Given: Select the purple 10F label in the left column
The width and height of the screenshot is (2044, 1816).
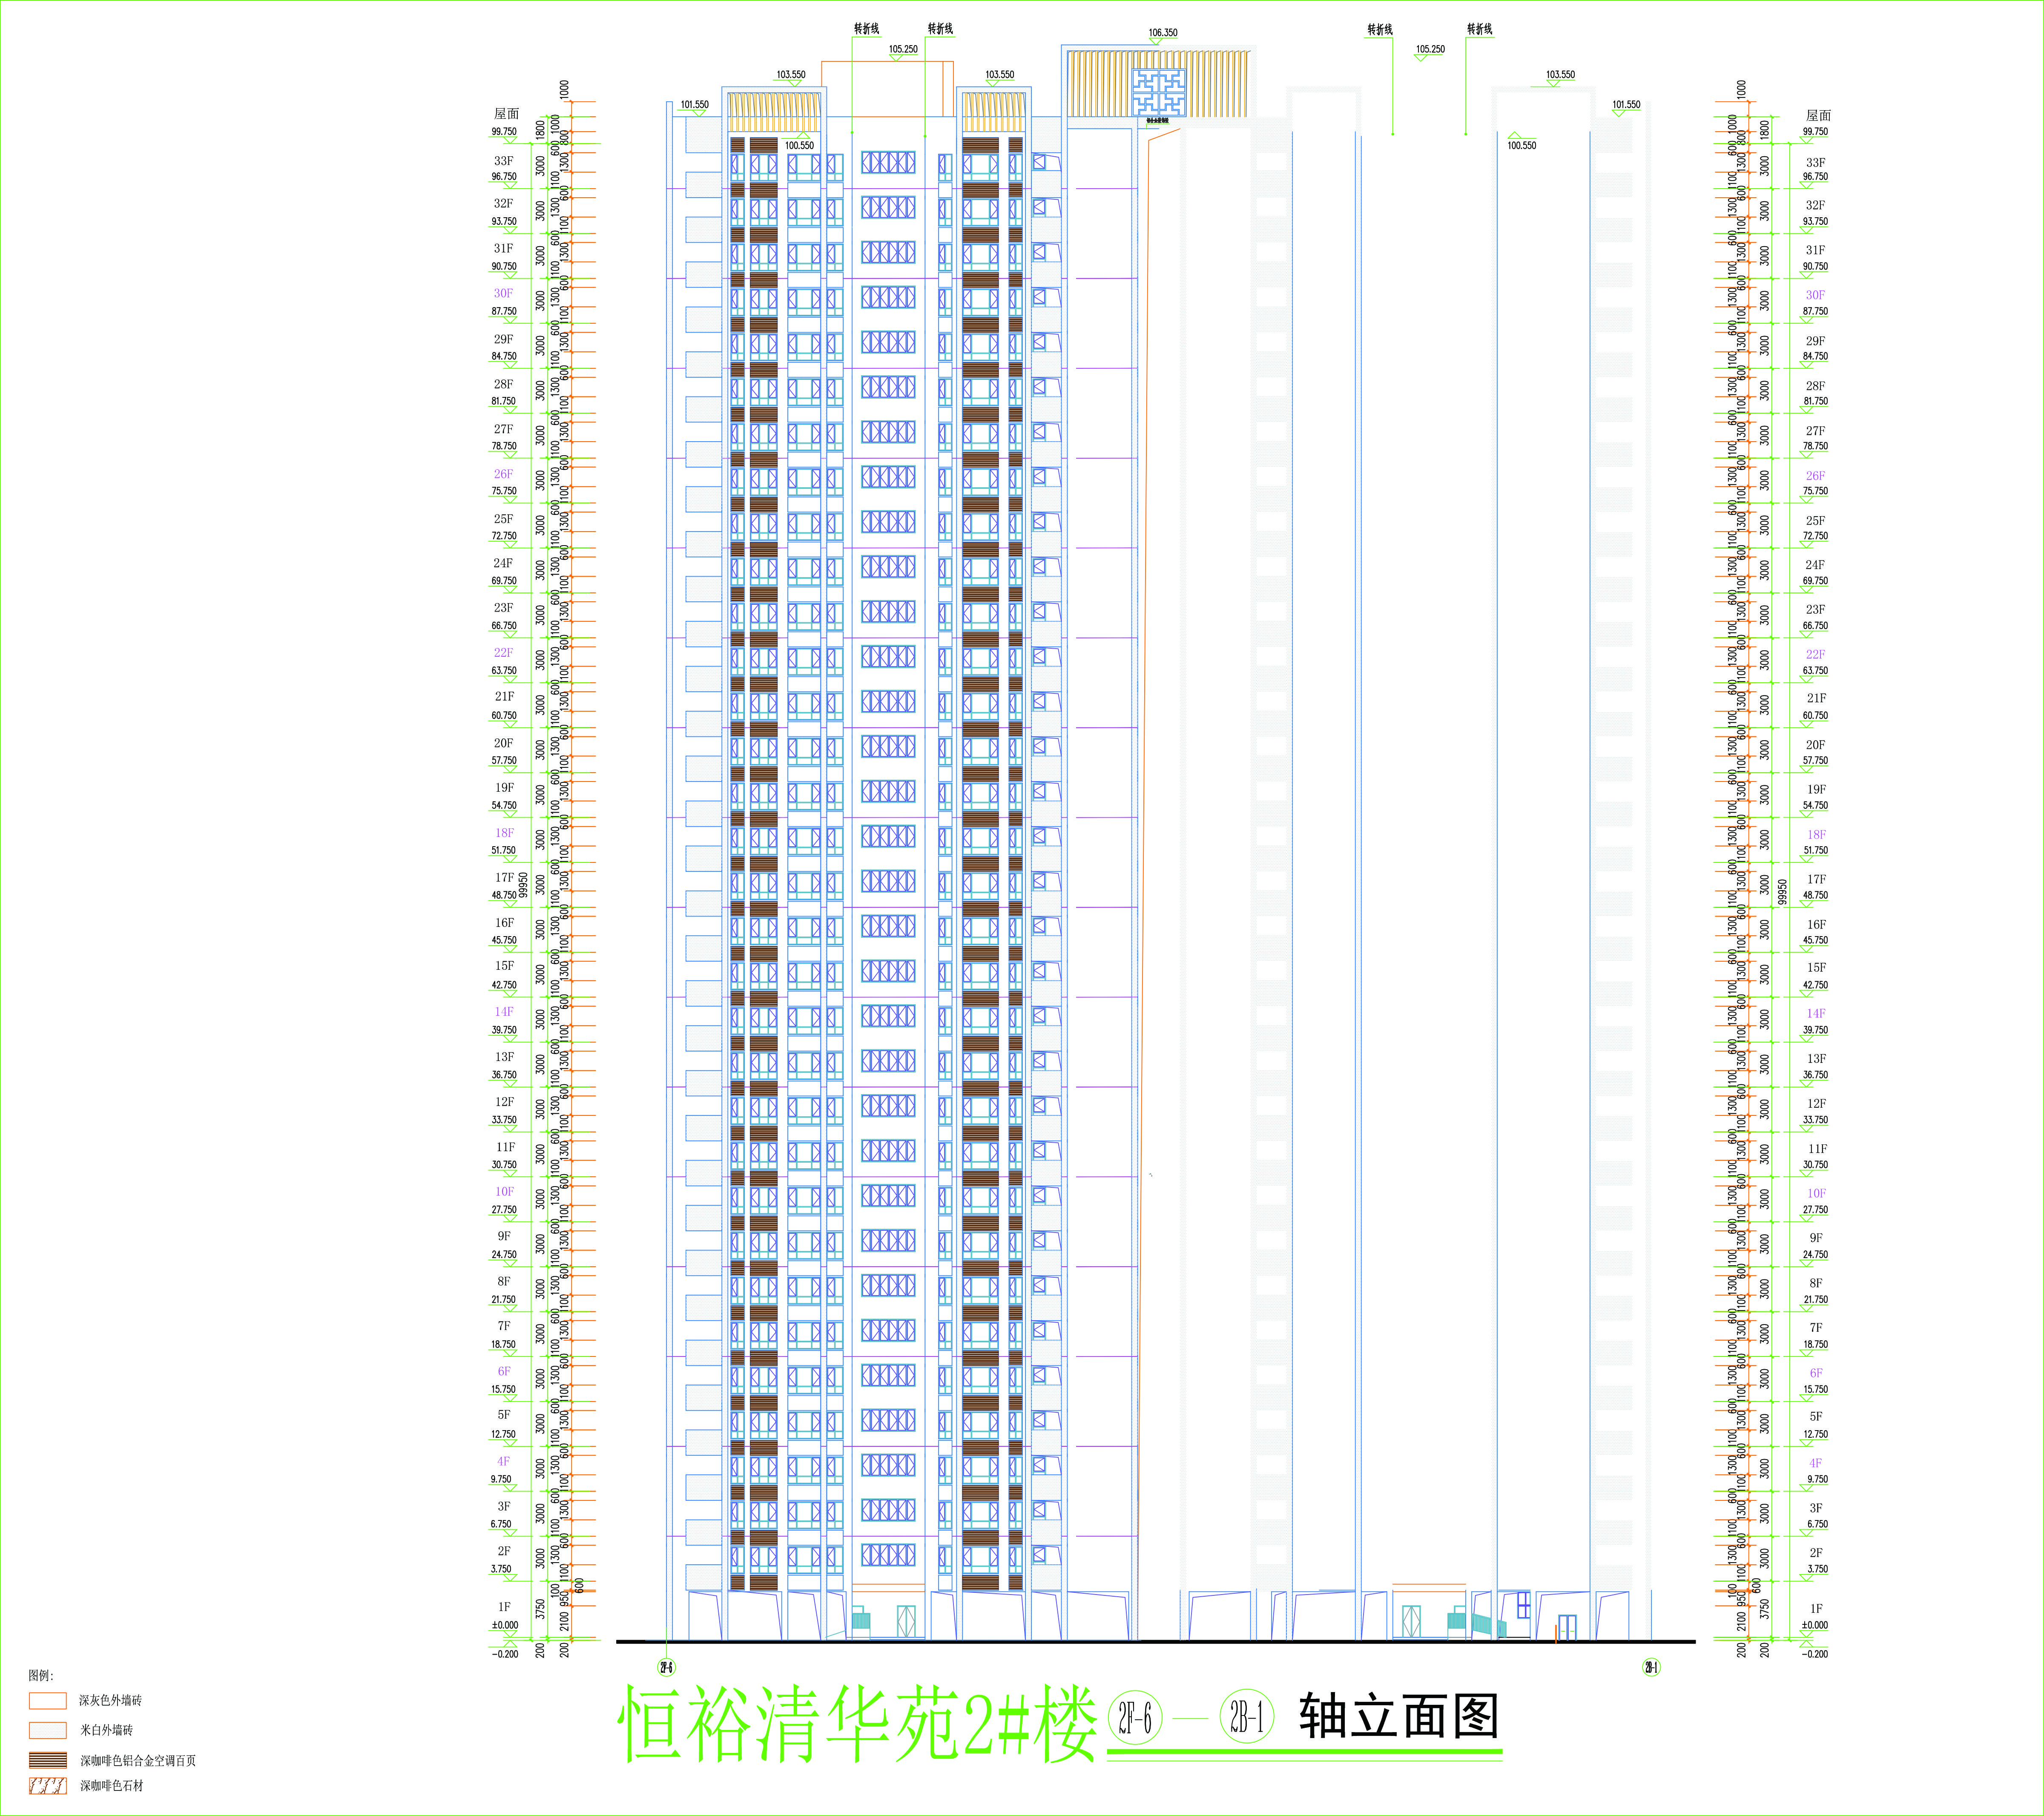Looking at the screenshot, I should pos(504,1192).
